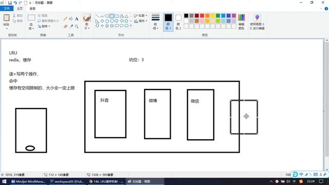
Task: Select the Curve shape
Action: click(x=102, y=16)
